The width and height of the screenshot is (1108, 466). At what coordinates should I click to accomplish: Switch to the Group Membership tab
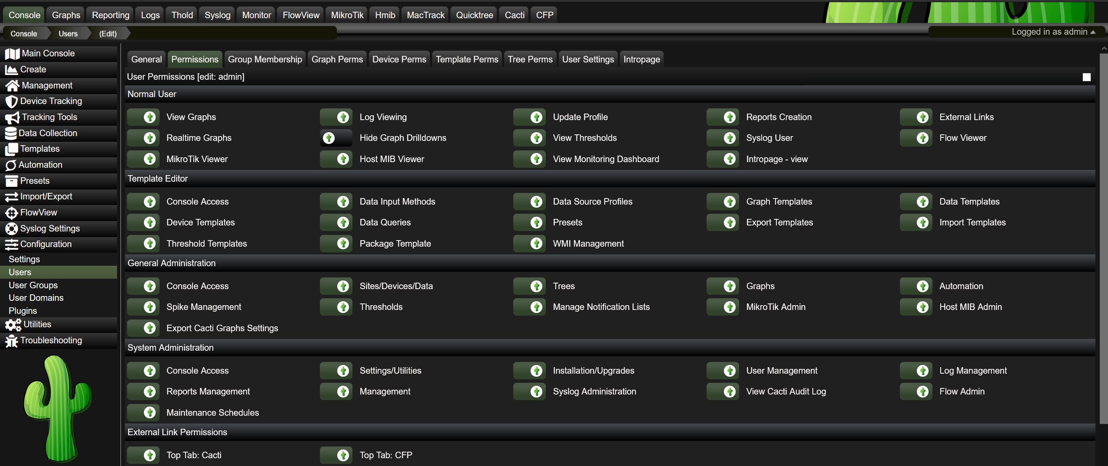265,59
